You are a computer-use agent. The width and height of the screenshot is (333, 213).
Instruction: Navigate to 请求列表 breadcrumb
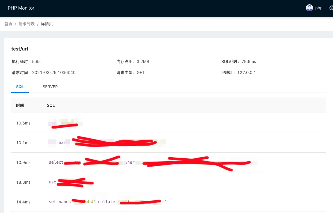click(x=26, y=24)
